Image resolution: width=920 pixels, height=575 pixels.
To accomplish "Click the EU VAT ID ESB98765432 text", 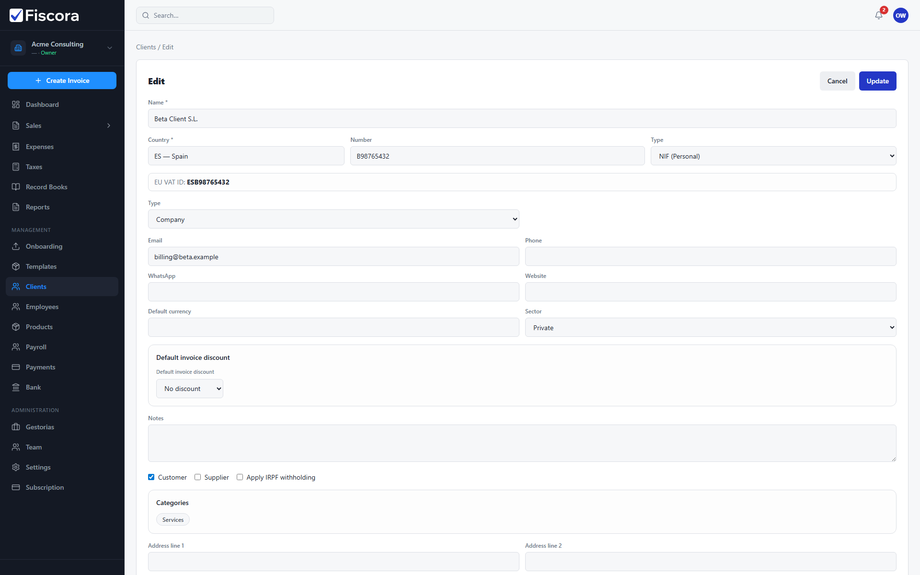I will click(192, 182).
